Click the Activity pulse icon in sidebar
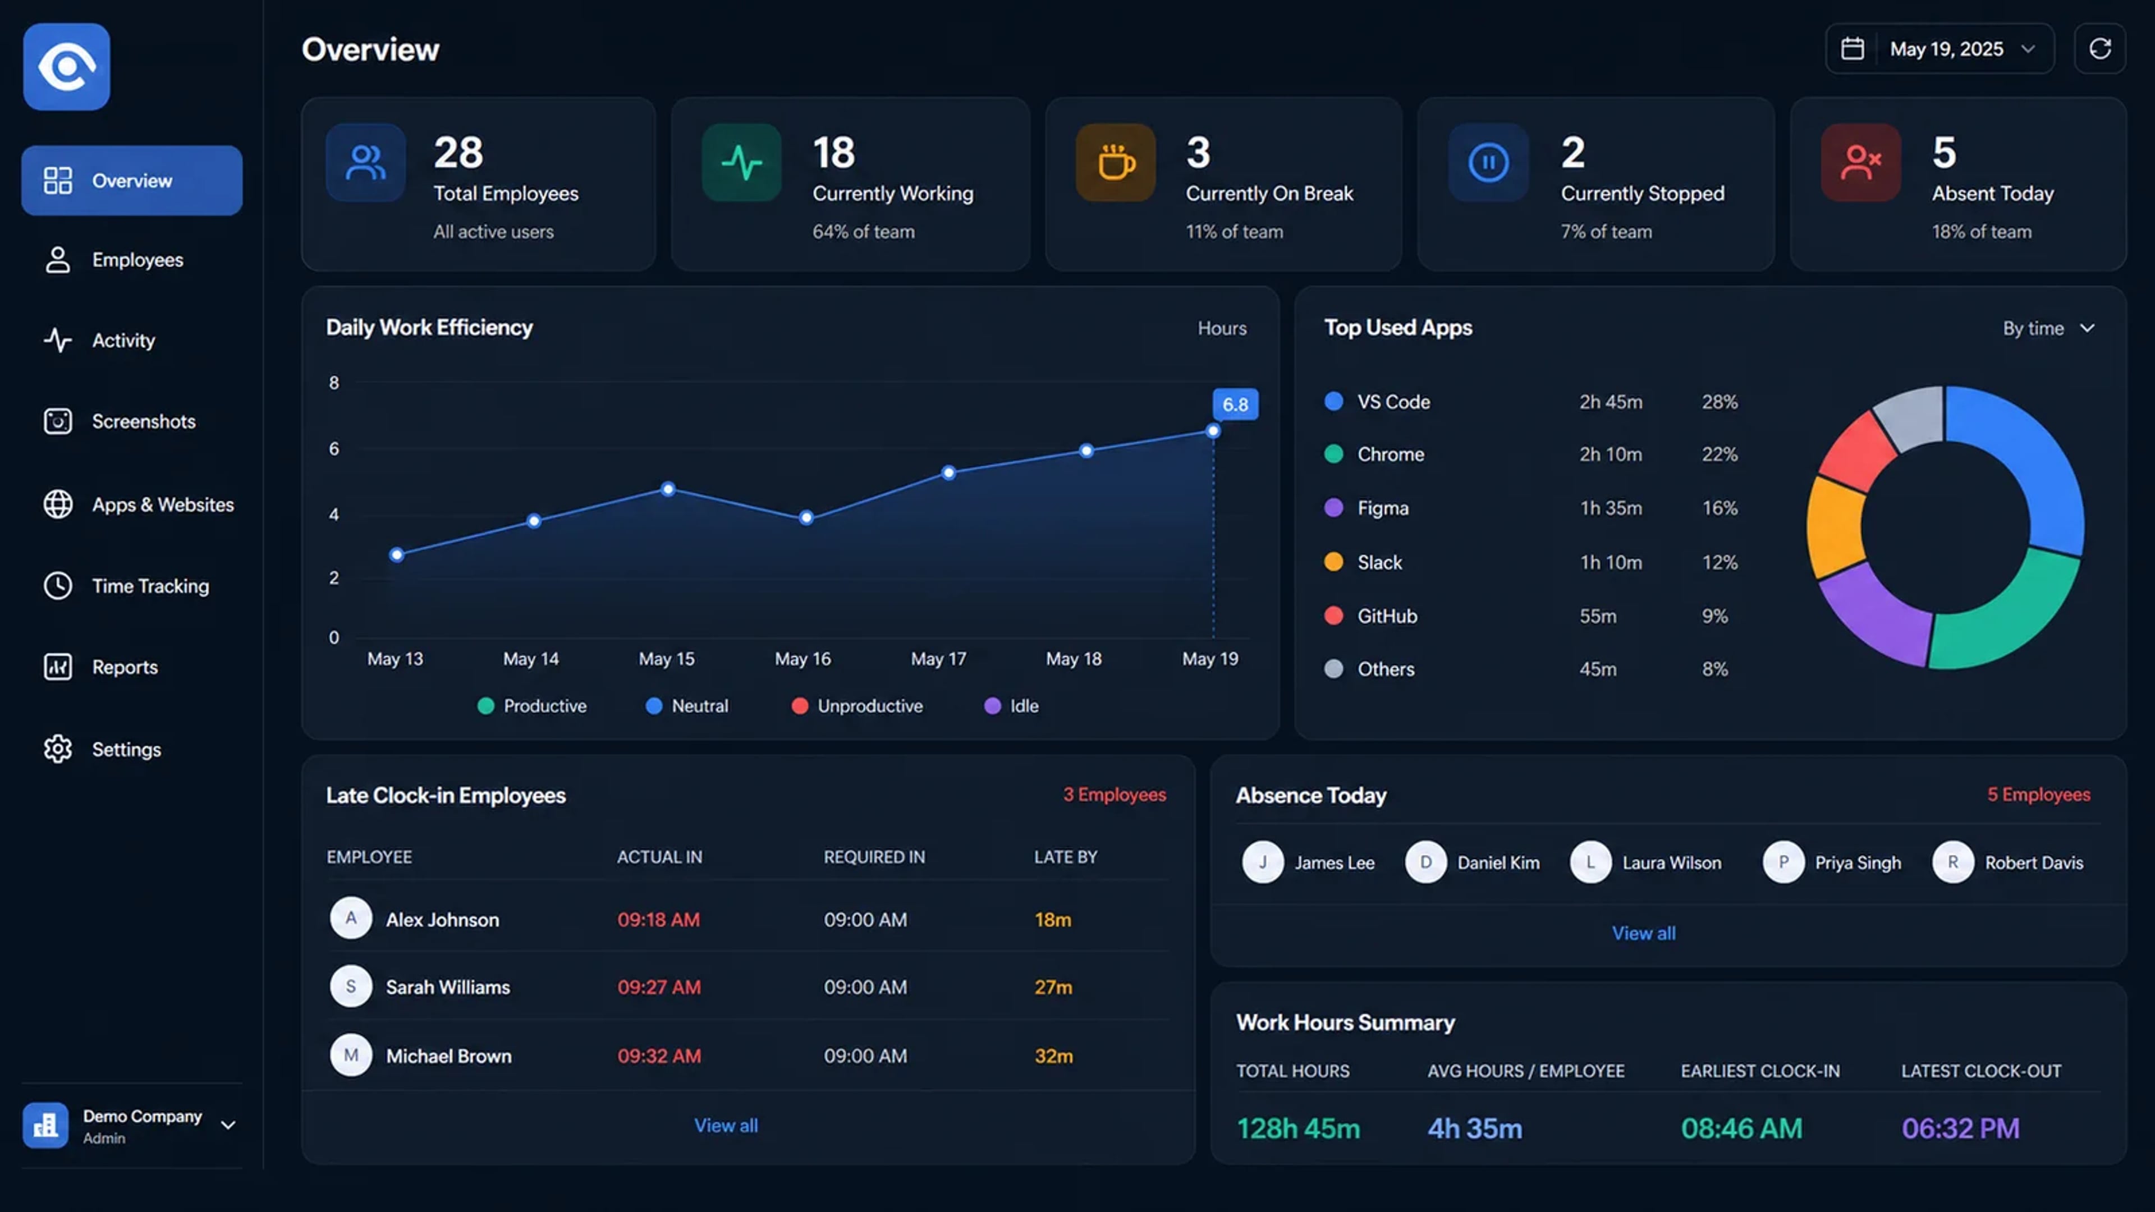 (58, 339)
